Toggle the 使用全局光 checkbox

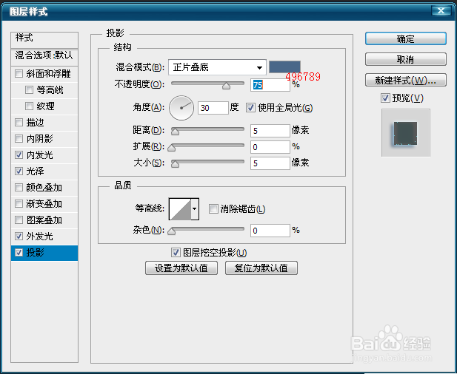[250, 108]
